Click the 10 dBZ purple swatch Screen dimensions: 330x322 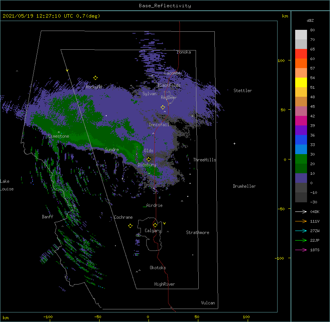(x=301, y=178)
